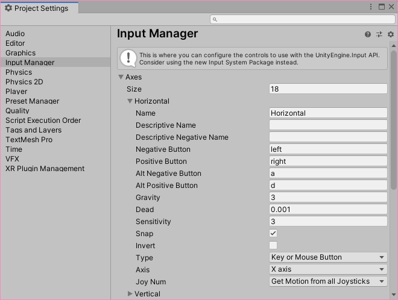Image resolution: width=398 pixels, height=300 pixels.
Task: Click the scrollbar down arrow
Action: point(394,295)
